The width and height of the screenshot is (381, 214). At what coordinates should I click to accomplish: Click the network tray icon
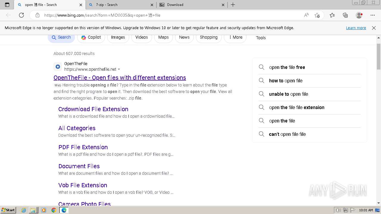point(346,210)
